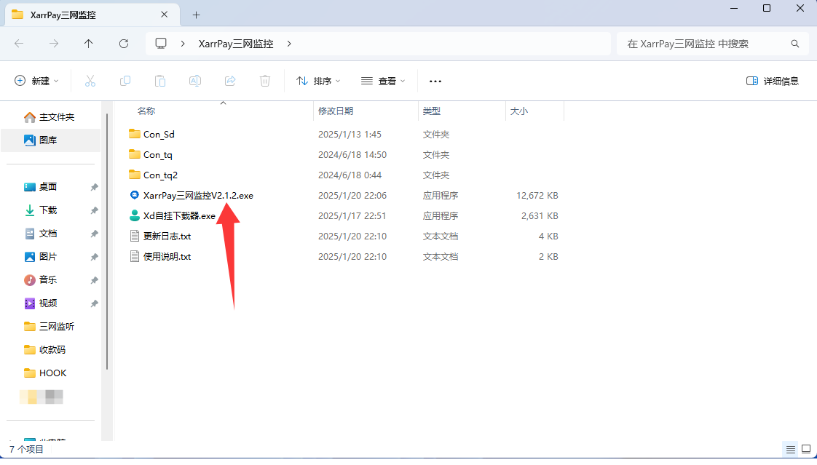
Task: Click the share icon in toolbar
Action: (230, 81)
